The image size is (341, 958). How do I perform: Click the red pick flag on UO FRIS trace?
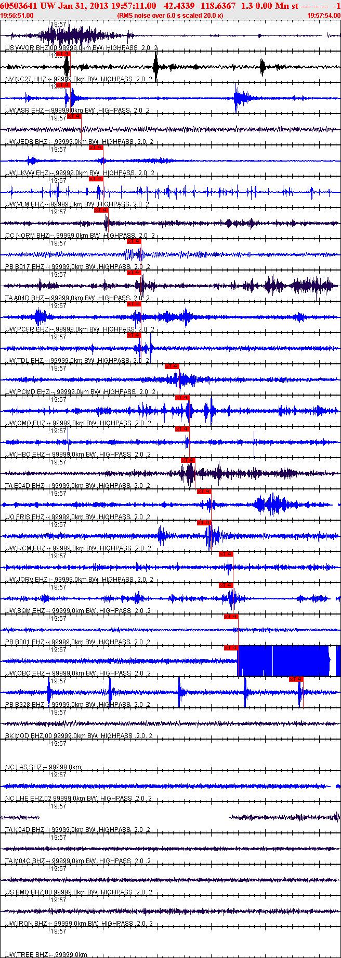point(204,492)
